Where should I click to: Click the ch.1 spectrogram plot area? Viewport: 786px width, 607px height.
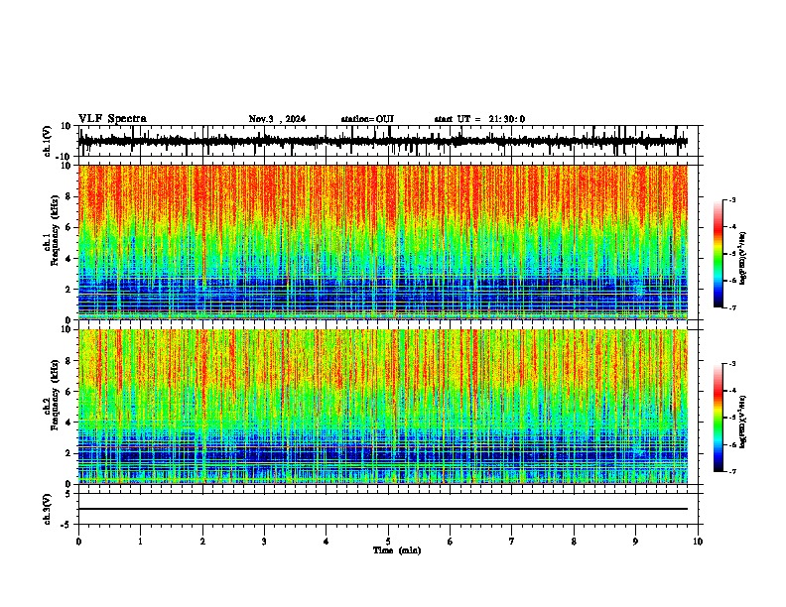tap(383, 242)
